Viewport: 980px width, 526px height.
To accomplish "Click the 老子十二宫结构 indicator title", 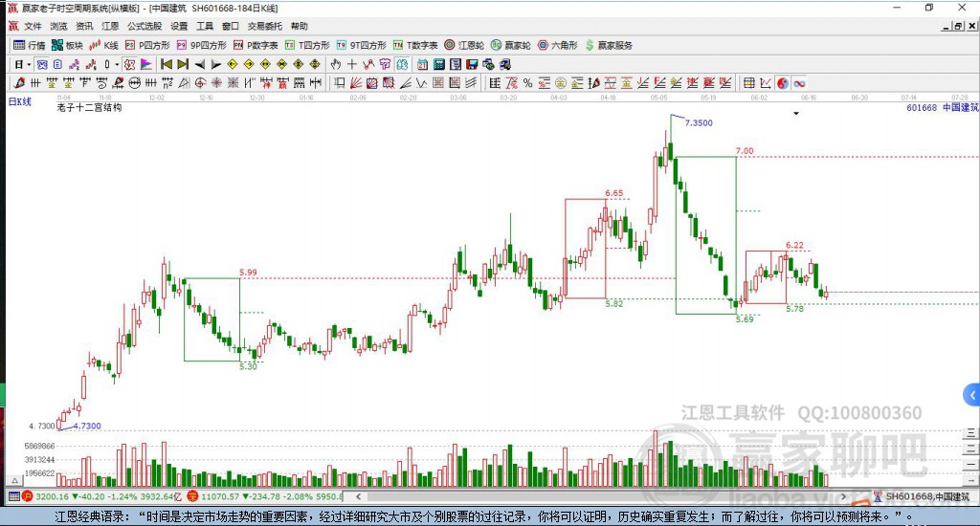I will 89,107.
